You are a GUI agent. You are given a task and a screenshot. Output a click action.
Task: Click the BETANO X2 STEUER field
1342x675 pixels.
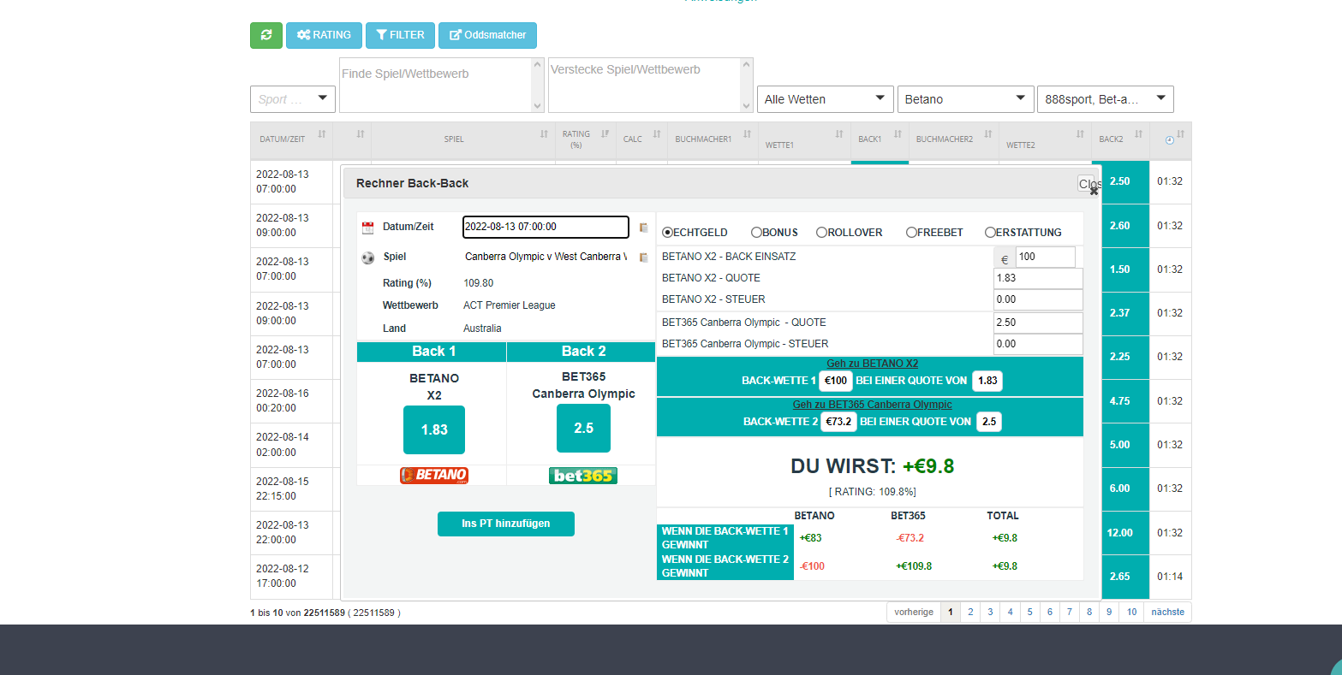coord(1038,299)
